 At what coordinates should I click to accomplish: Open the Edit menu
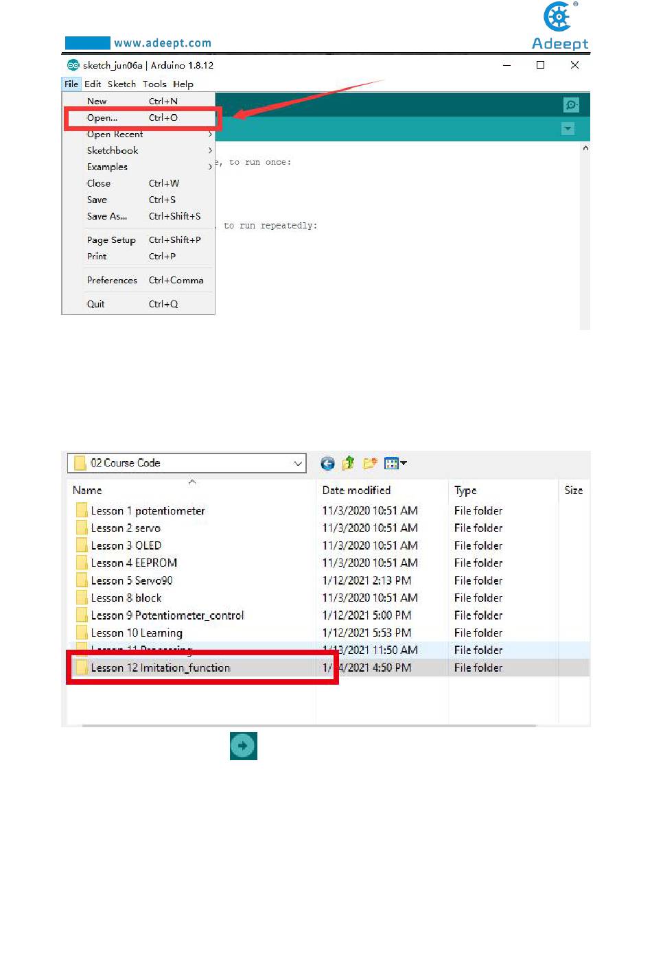(93, 84)
